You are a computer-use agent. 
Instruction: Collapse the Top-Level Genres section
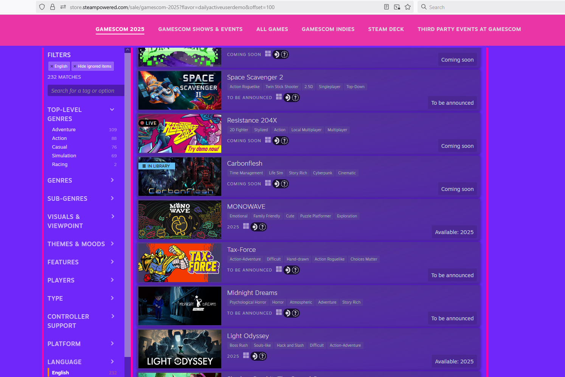112,110
